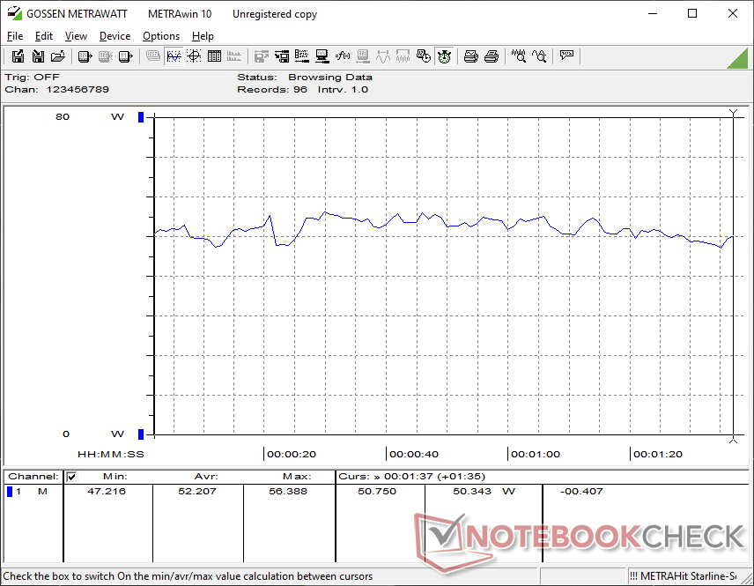Switch to the table view icon
754x586 pixels.
(x=214, y=56)
